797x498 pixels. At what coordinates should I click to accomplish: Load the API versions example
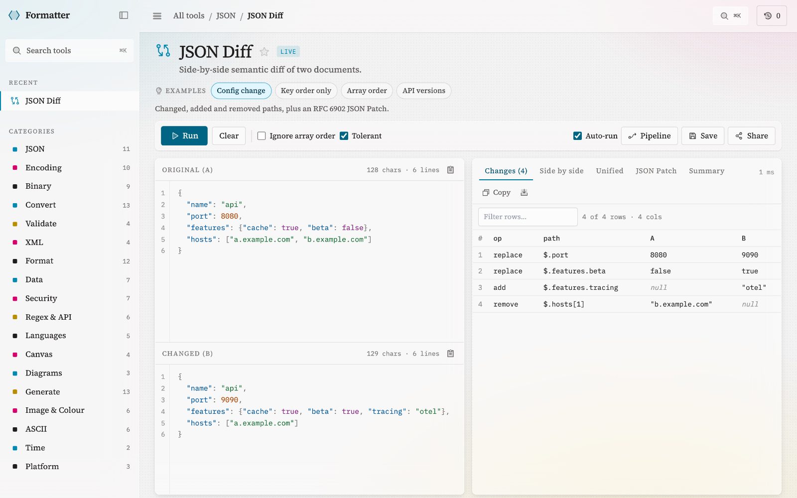(424, 91)
